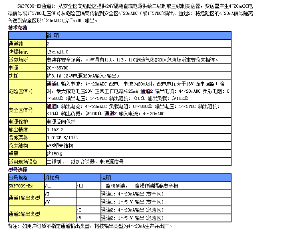Select the 20～35VDC power value

click(56, 68)
